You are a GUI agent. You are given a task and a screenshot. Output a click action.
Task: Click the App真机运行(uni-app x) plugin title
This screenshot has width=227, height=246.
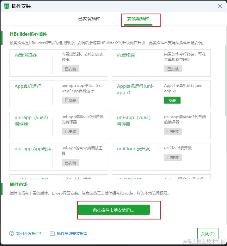[135, 89]
